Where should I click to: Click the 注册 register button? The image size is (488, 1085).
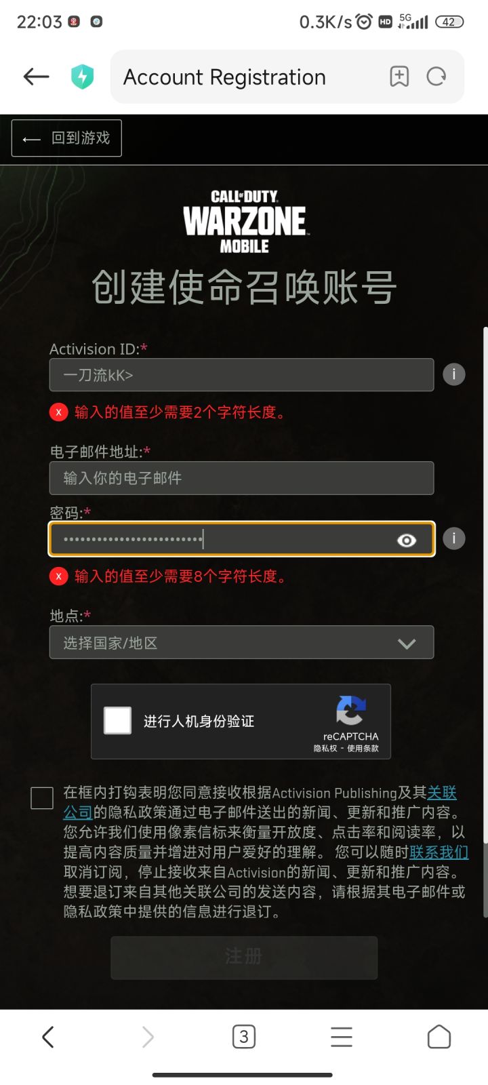pos(244,958)
